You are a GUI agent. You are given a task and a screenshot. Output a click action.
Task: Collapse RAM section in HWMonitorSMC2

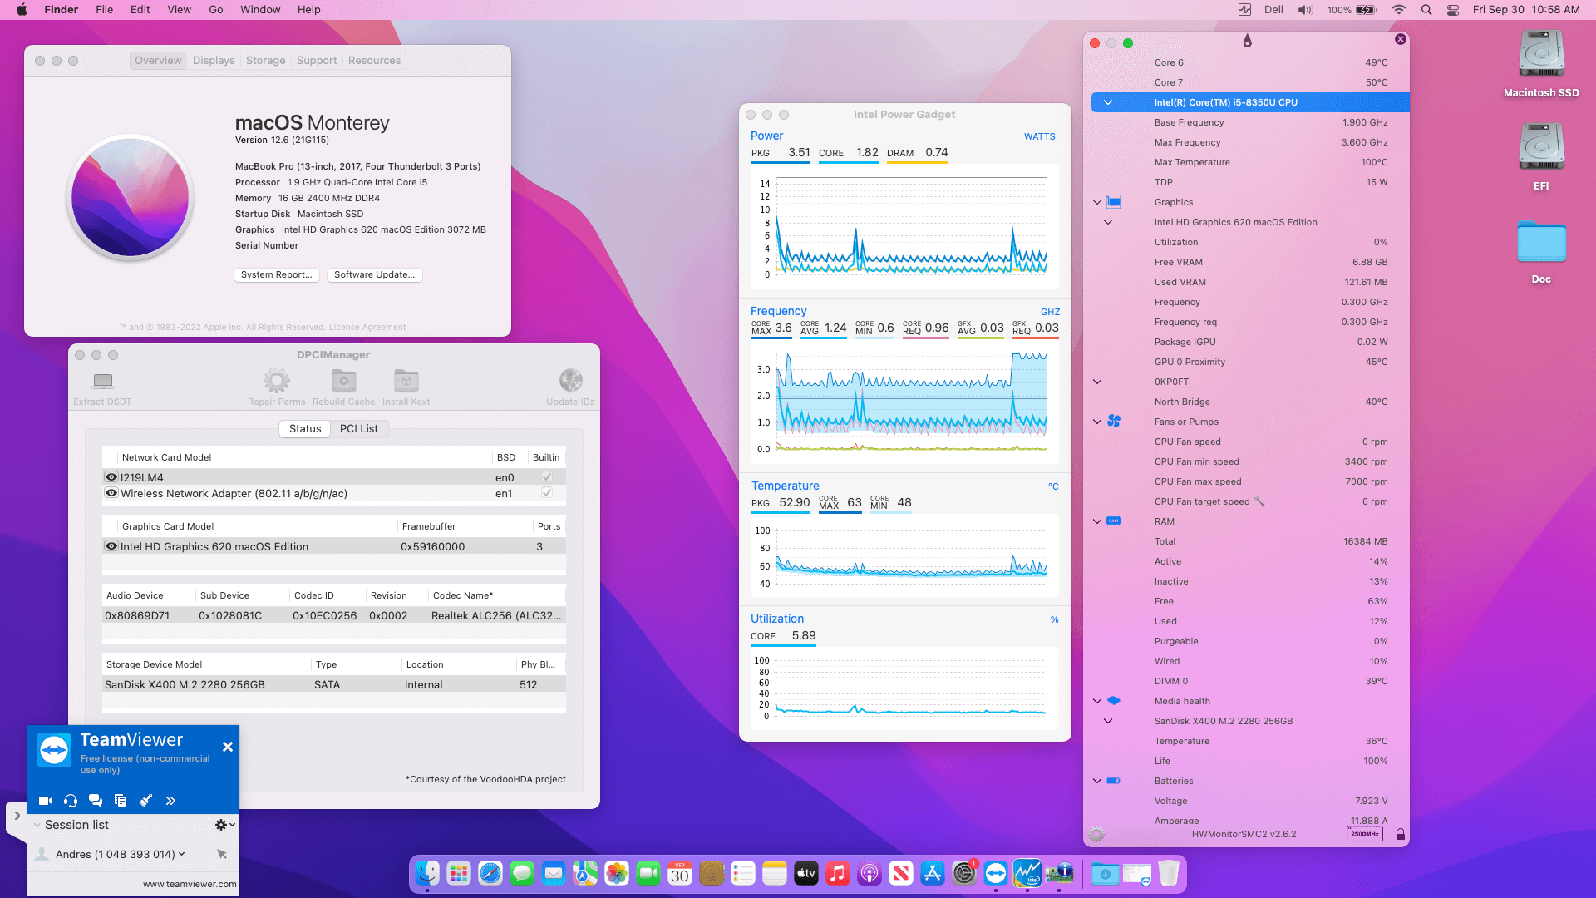coord(1097,521)
